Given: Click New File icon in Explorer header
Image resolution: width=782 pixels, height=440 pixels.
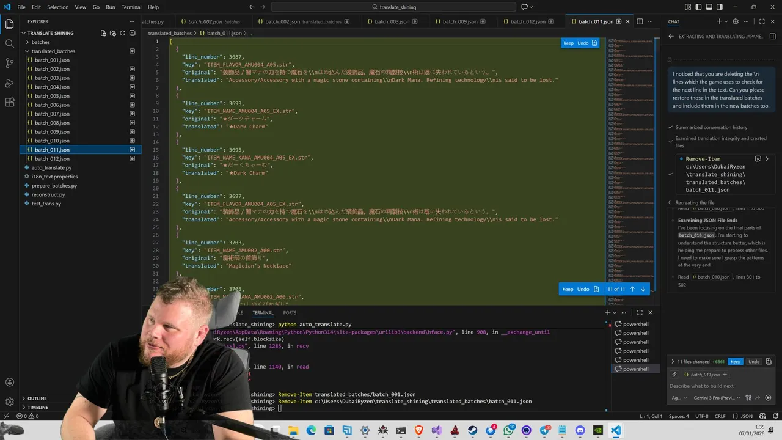Looking at the screenshot, I should (103, 33).
